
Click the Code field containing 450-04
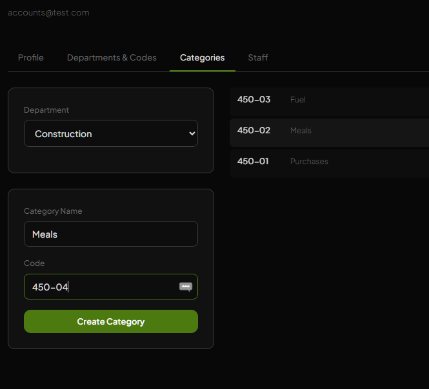111,287
